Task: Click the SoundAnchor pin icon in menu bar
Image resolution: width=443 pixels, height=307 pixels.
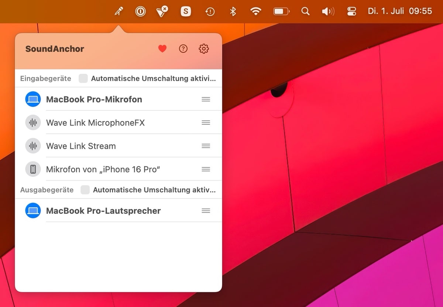Action: pyautogui.click(x=119, y=11)
